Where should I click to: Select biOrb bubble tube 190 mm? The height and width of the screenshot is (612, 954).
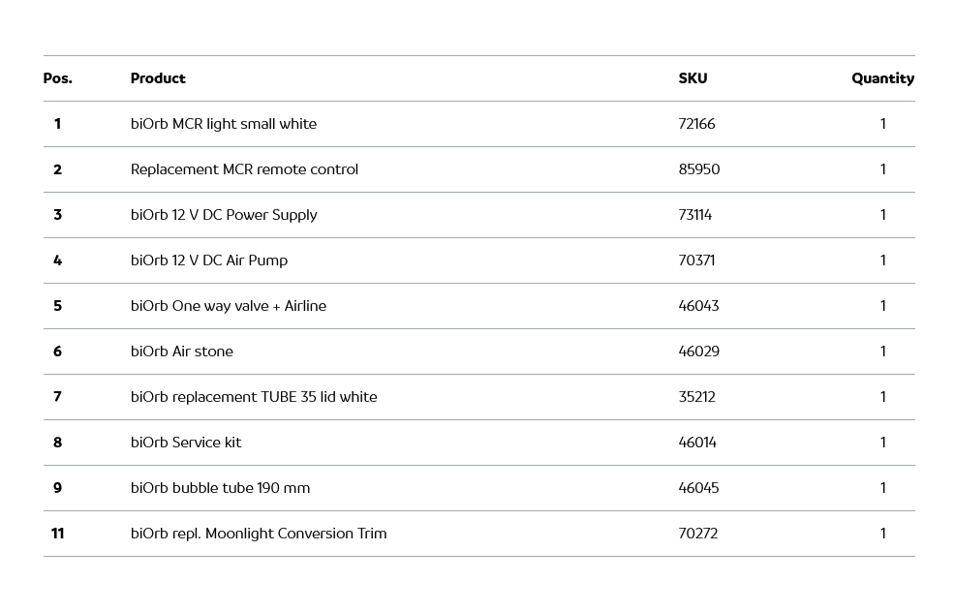(221, 488)
